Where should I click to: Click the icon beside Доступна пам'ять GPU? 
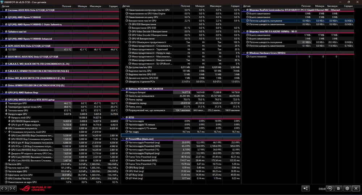127,67
